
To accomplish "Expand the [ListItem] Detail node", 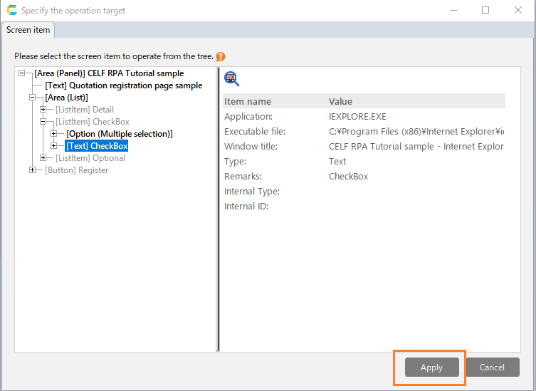I will [x=43, y=110].
